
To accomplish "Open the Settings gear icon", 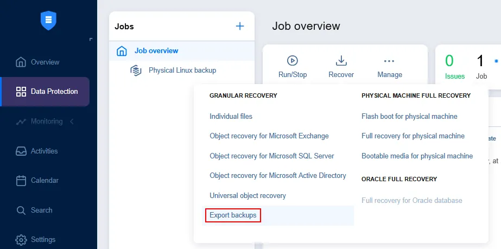I will click(x=21, y=239).
